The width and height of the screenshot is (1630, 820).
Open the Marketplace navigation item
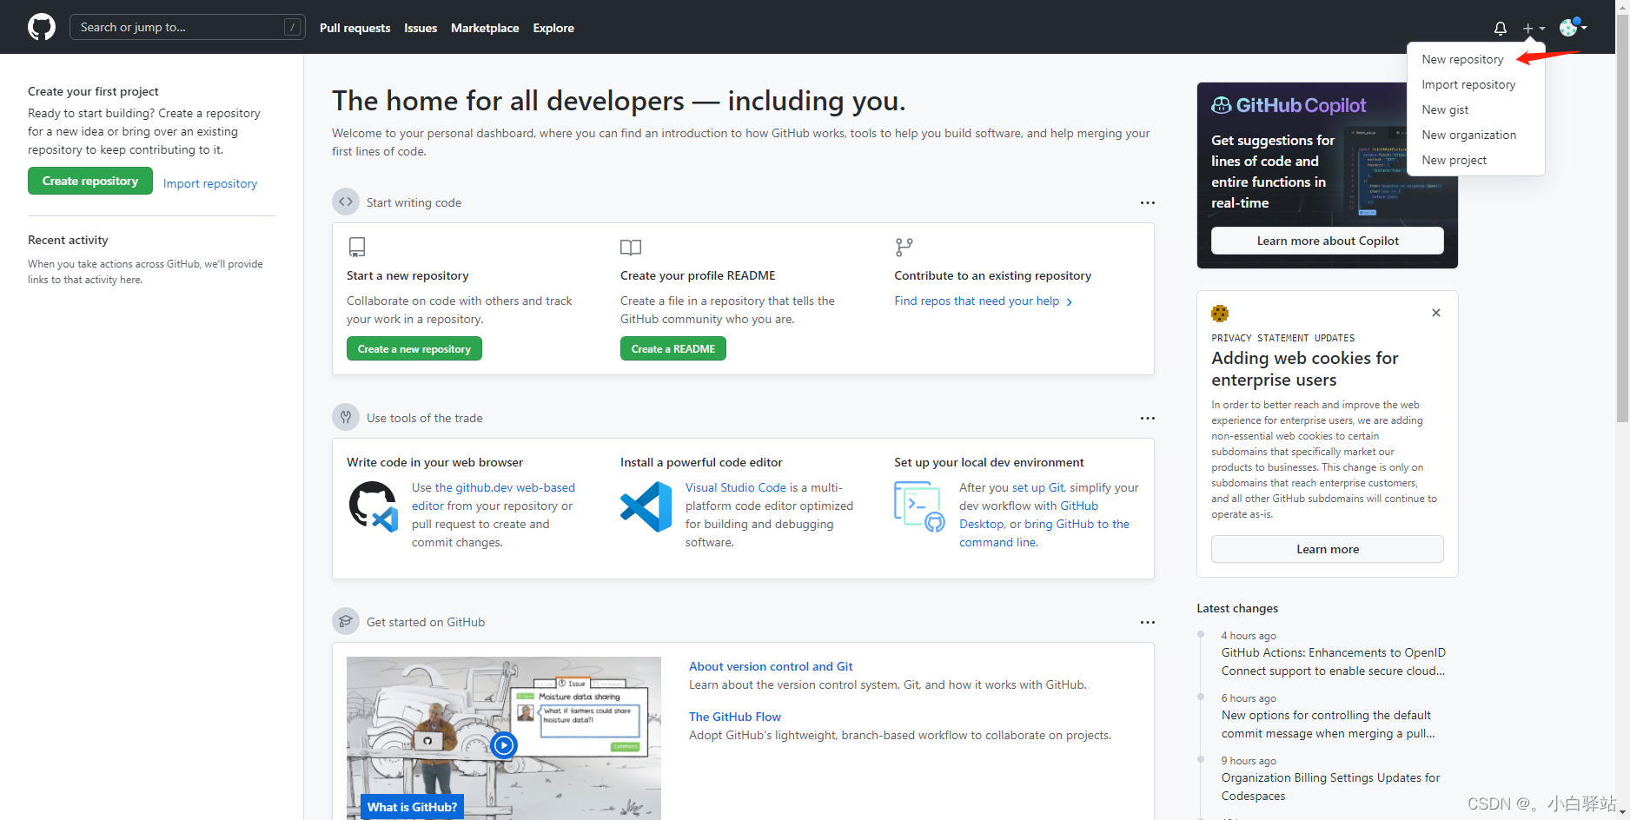click(485, 27)
